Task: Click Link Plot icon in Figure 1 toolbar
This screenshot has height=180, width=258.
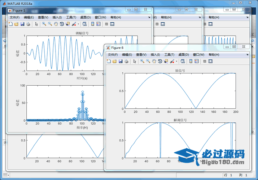Action: 84,24
